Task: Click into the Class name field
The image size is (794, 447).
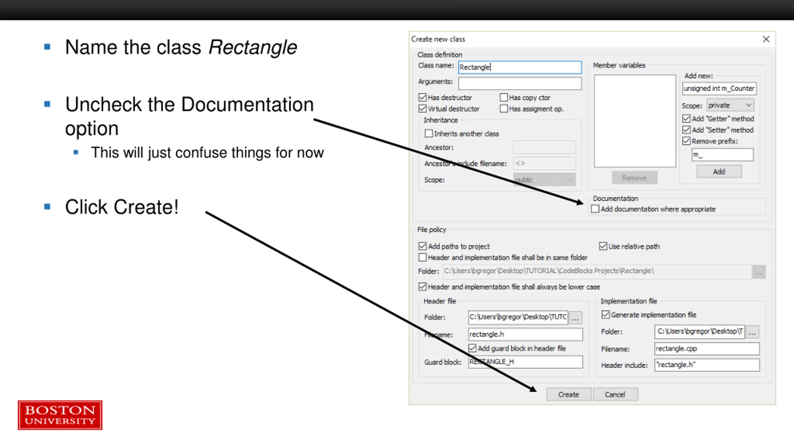Action: [520, 67]
